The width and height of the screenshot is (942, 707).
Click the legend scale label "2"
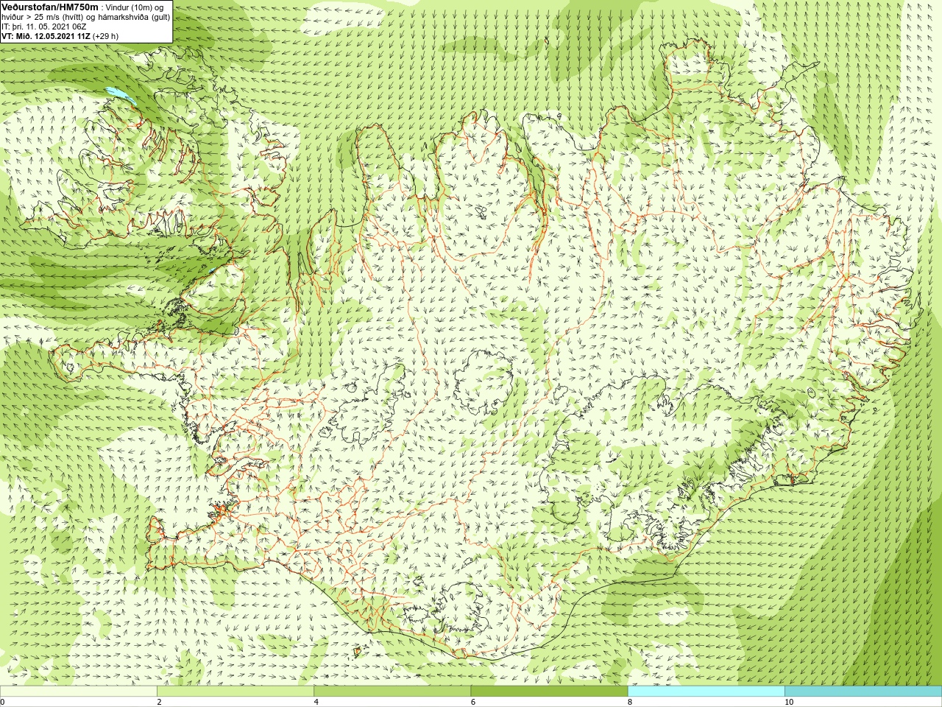159,702
